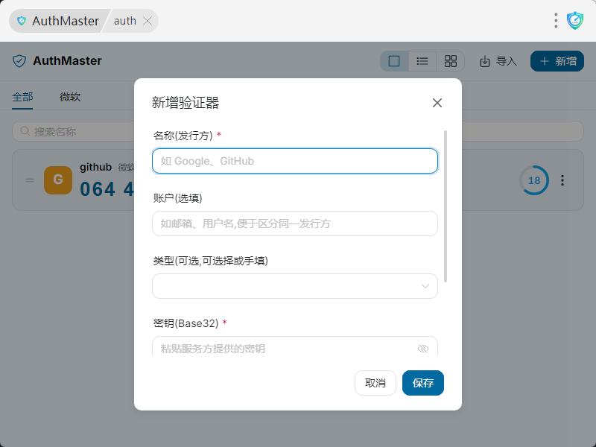Screen dimensions: 596x447
Task: Click the dialog's vertical scrollbar
Action: 446,206
